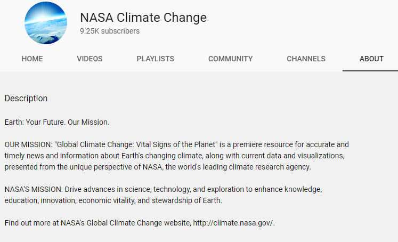
Task: Click the active ABOUT tab
Action: (x=371, y=59)
